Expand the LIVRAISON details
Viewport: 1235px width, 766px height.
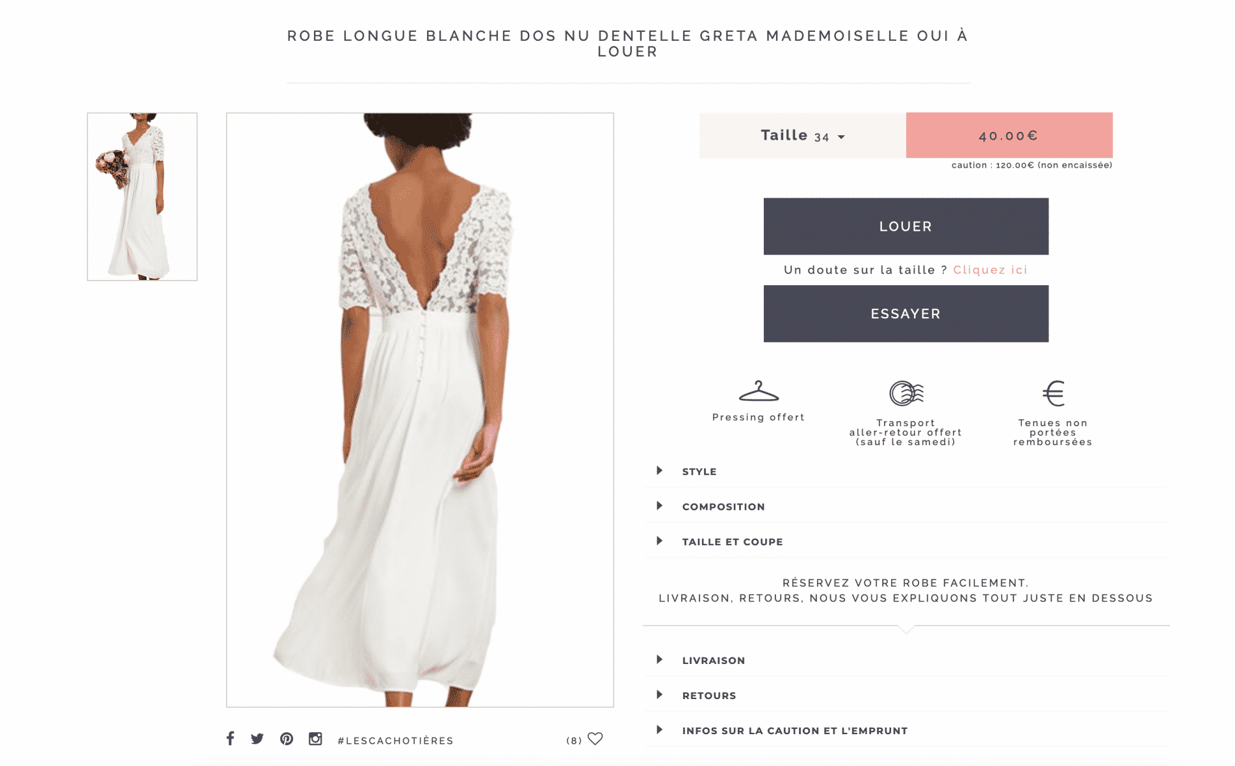(907, 660)
